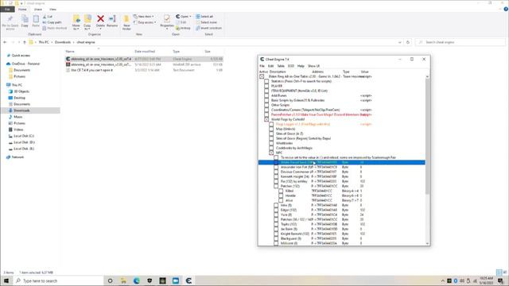Image resolution: width=509 pixels, height=286 pixels.
Task: Click the Back arrow in File Explorer
Action: coord(5,42)
